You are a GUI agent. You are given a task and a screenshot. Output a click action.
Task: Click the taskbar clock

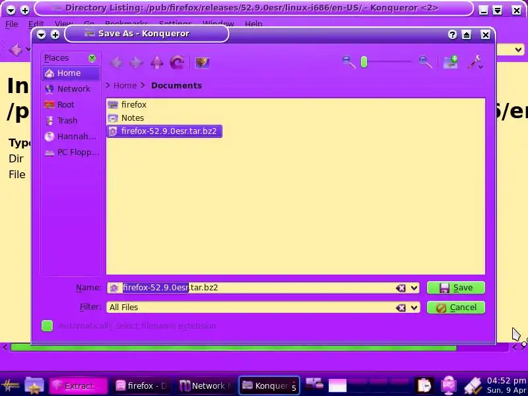click(x=507, y=385)
